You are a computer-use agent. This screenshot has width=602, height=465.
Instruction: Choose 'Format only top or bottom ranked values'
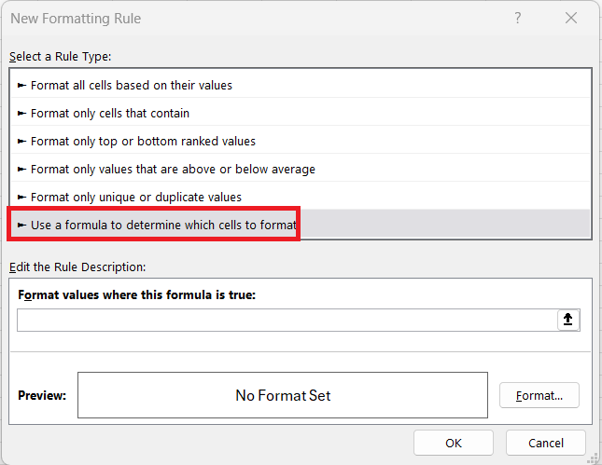tap(301, 141)
